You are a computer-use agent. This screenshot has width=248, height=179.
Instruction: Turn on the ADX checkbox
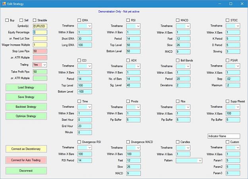(x=128, y=60)
